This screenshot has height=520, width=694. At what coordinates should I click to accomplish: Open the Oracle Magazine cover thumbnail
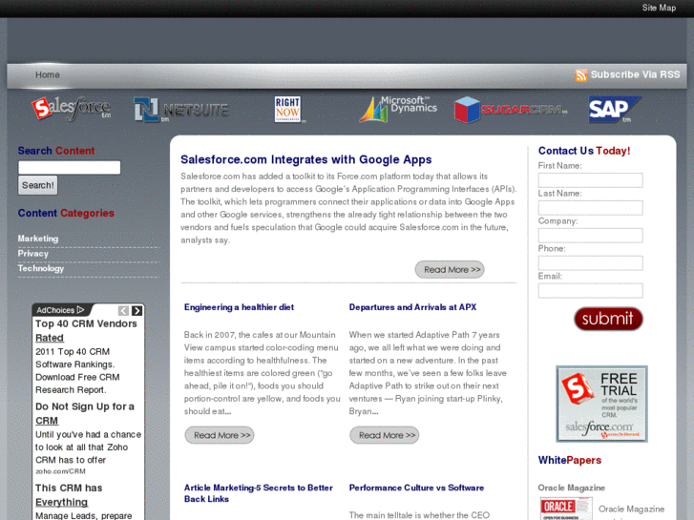566,509
